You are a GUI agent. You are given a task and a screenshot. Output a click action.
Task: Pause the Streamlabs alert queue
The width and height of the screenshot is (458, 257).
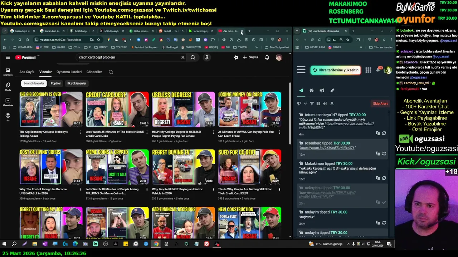318,104
